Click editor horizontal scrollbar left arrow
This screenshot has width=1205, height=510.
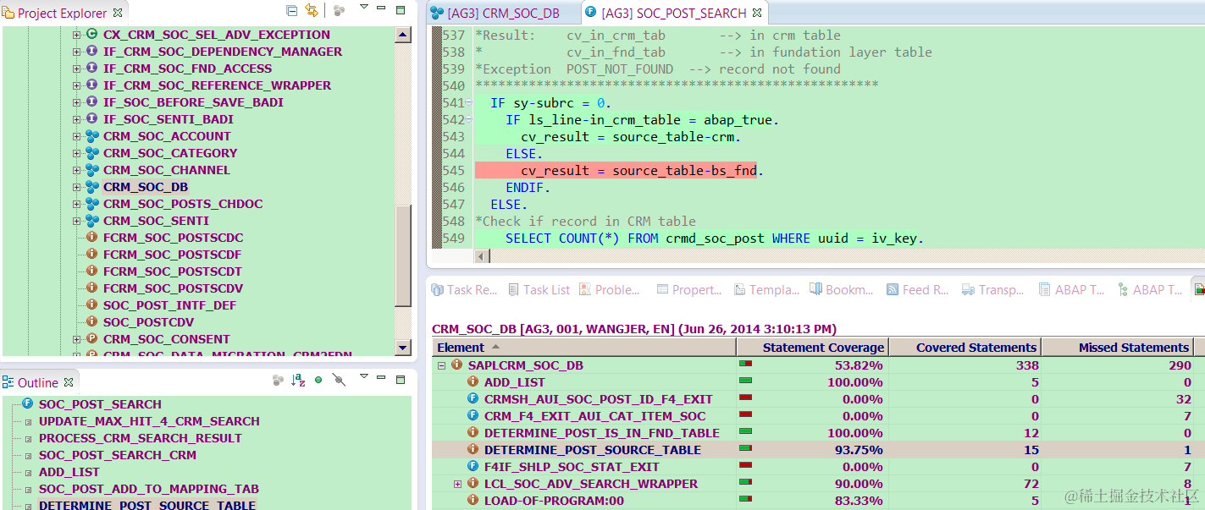point(483,255)
